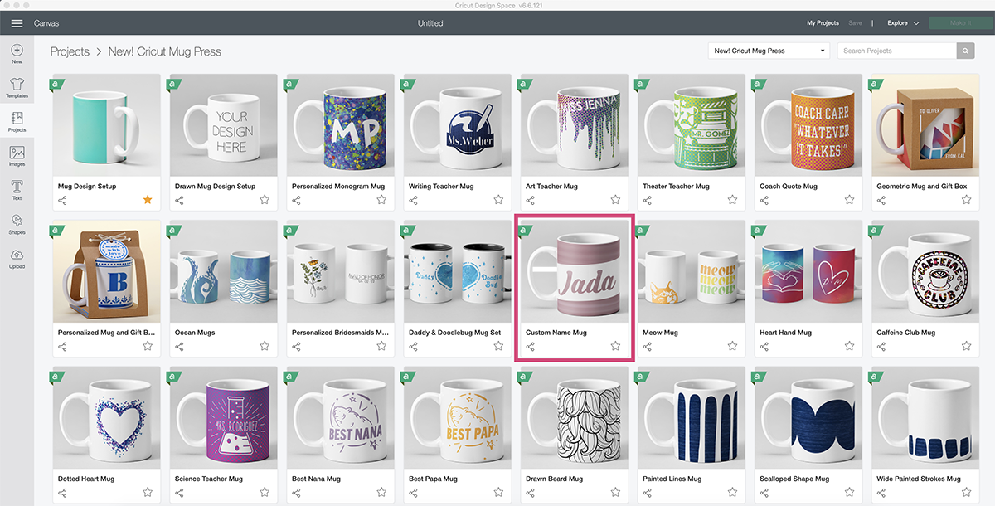Go to Projects breadcrumb link

pos(70,51)
